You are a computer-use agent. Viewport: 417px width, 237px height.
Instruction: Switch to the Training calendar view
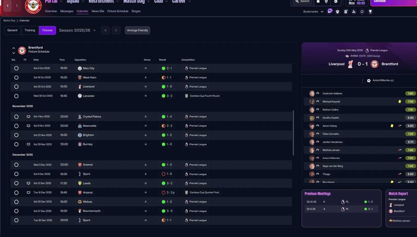click(x=30, y=30)
